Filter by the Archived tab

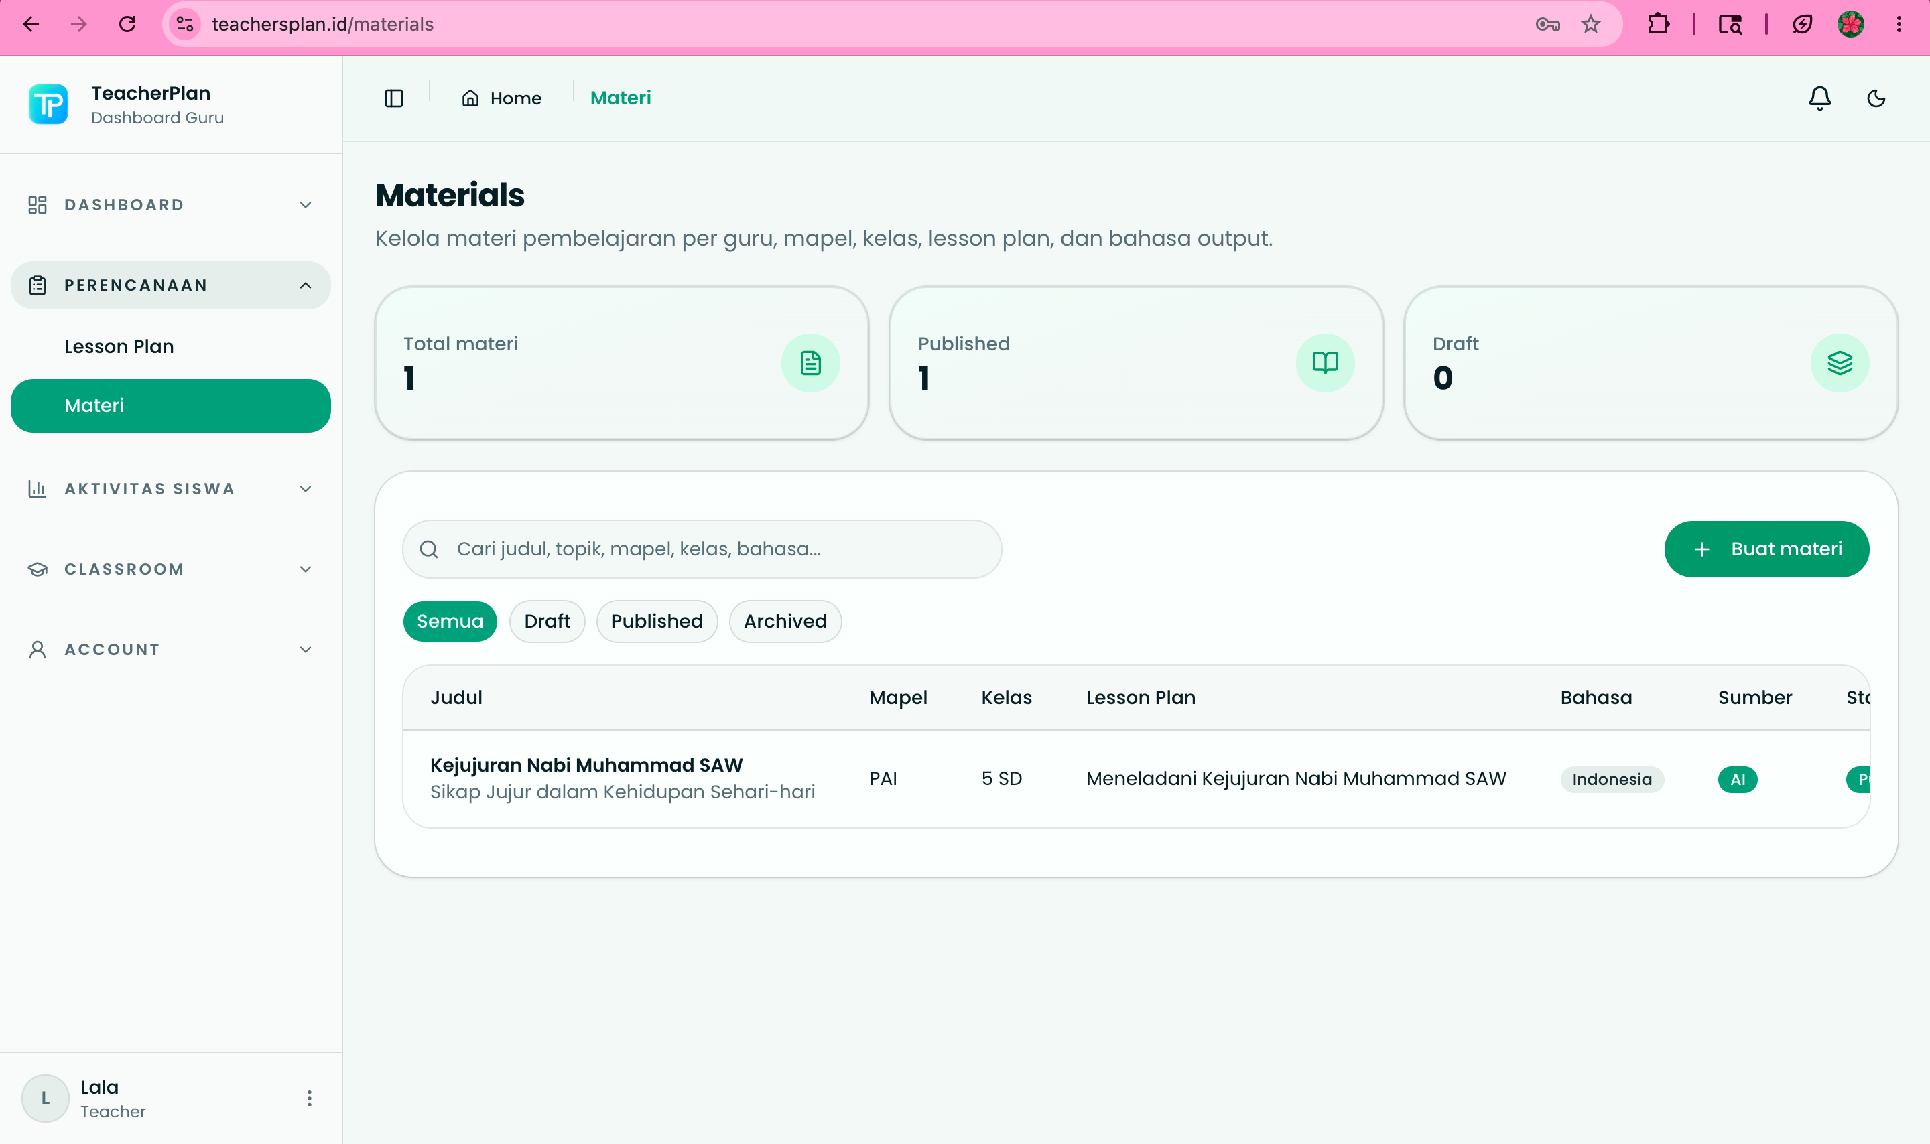785,622
